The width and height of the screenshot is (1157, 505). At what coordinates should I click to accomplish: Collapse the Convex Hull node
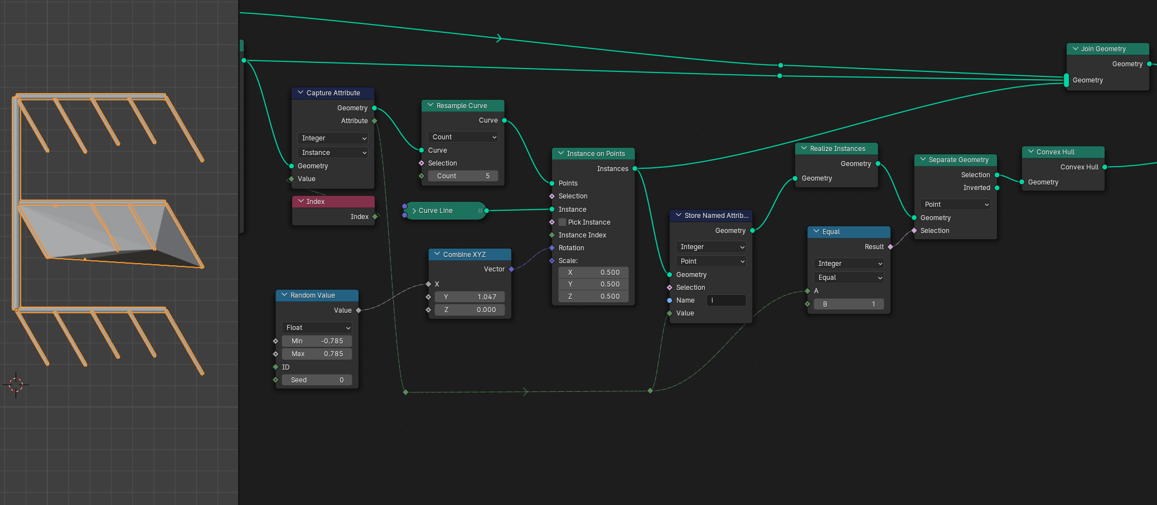[x=1030, y=152]
